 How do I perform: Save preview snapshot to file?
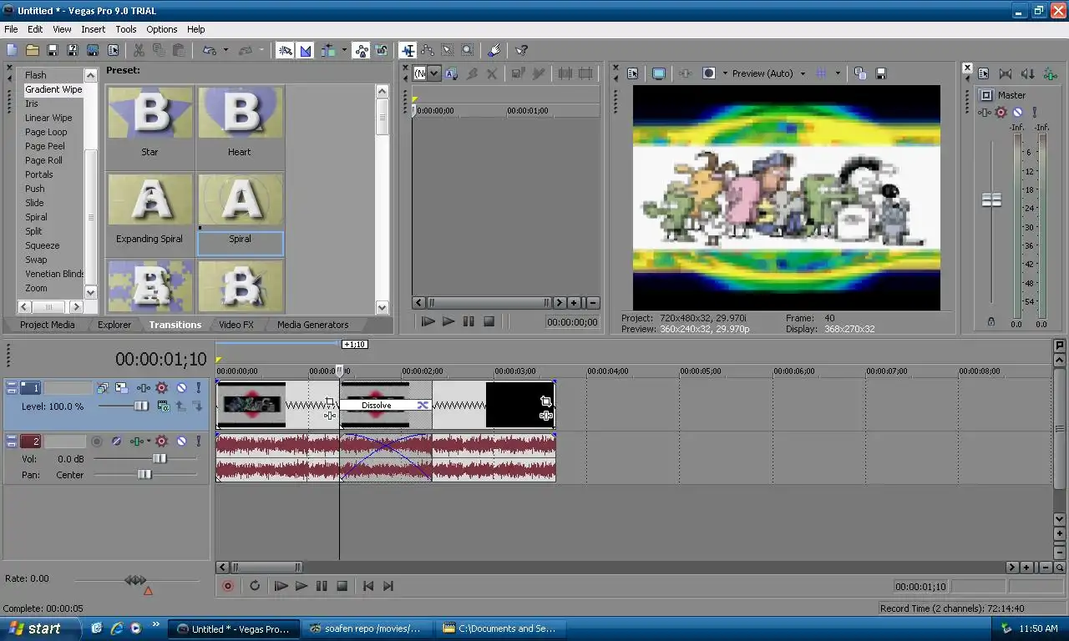tap(880, 73)
